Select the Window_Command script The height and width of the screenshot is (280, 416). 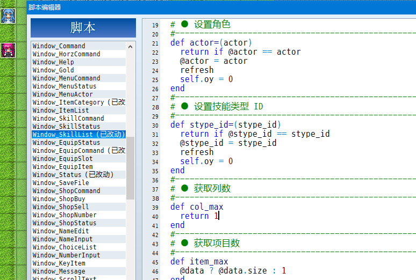79,46
